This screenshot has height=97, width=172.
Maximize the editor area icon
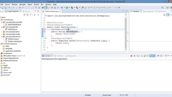(x=126, y=11)
